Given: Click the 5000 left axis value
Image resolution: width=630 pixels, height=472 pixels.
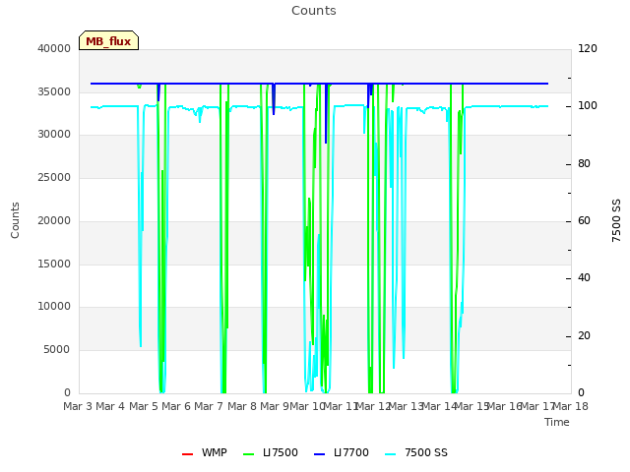Looking at the screenshot, I should (57, 350).
